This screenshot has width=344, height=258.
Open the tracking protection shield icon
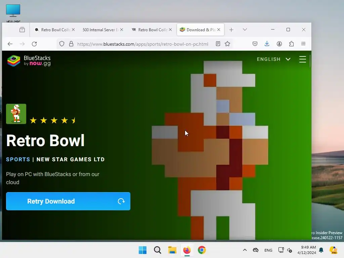click(x=62, y=44)
